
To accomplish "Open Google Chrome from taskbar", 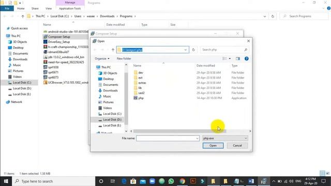I will tap(183, 181).
